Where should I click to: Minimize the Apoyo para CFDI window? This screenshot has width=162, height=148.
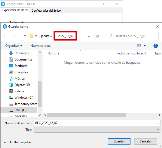coord(93,4)
